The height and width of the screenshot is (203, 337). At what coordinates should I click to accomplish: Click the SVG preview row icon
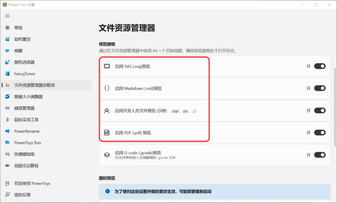coord(107,66)
